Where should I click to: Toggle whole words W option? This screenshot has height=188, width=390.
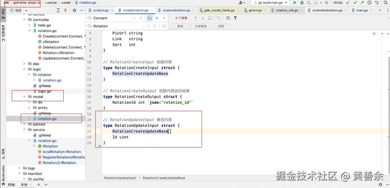click(x=157, y=18)
